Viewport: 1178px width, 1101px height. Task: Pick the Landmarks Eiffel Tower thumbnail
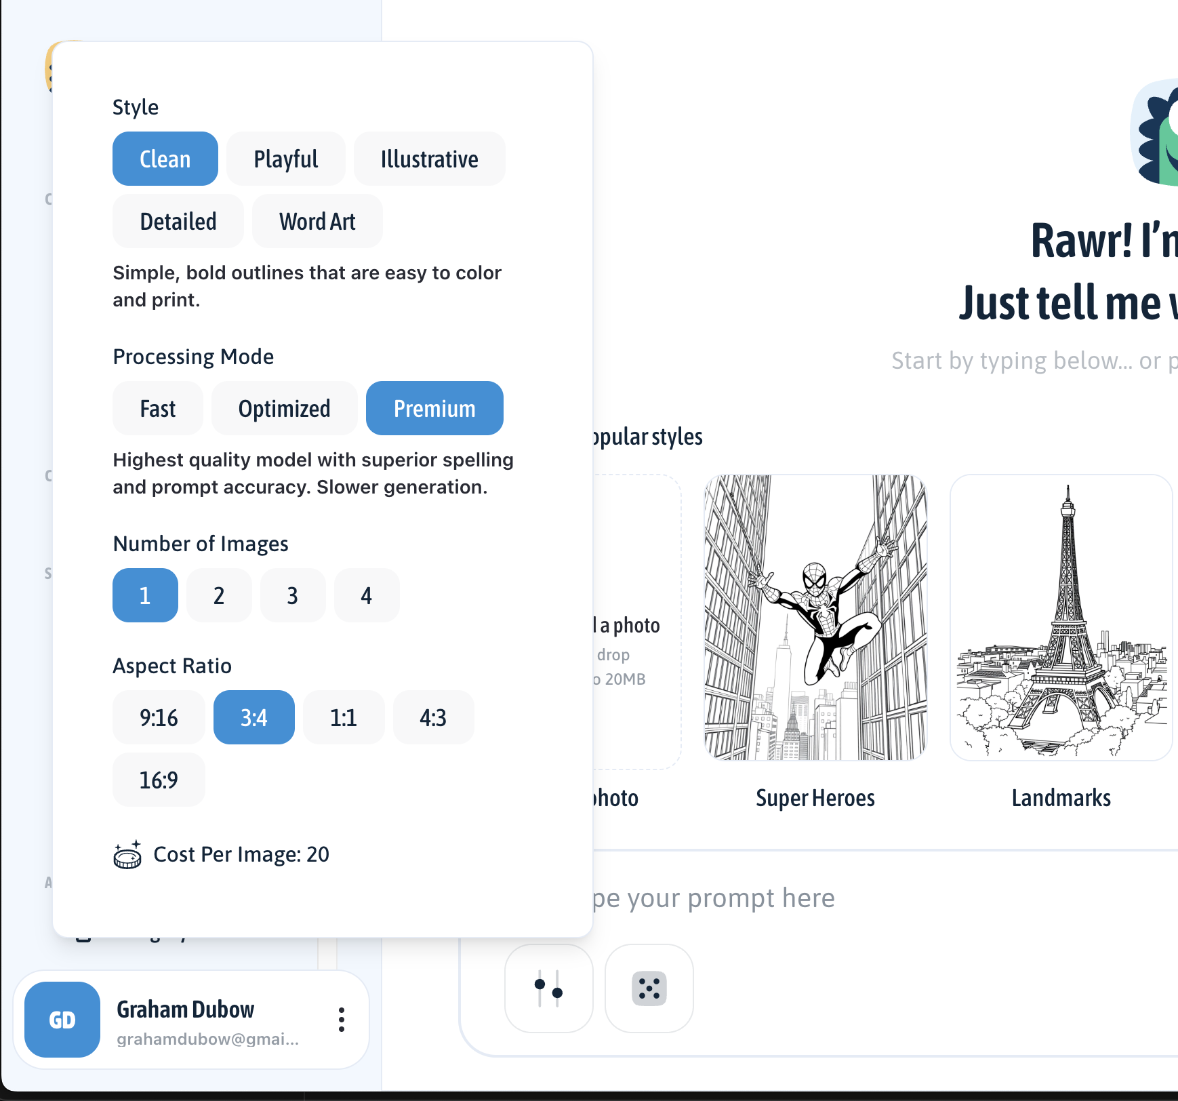coord(1061,618)
